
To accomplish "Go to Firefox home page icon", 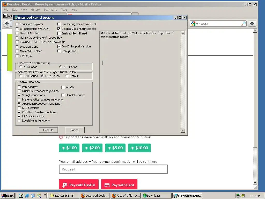I will [x=252, y=24].
